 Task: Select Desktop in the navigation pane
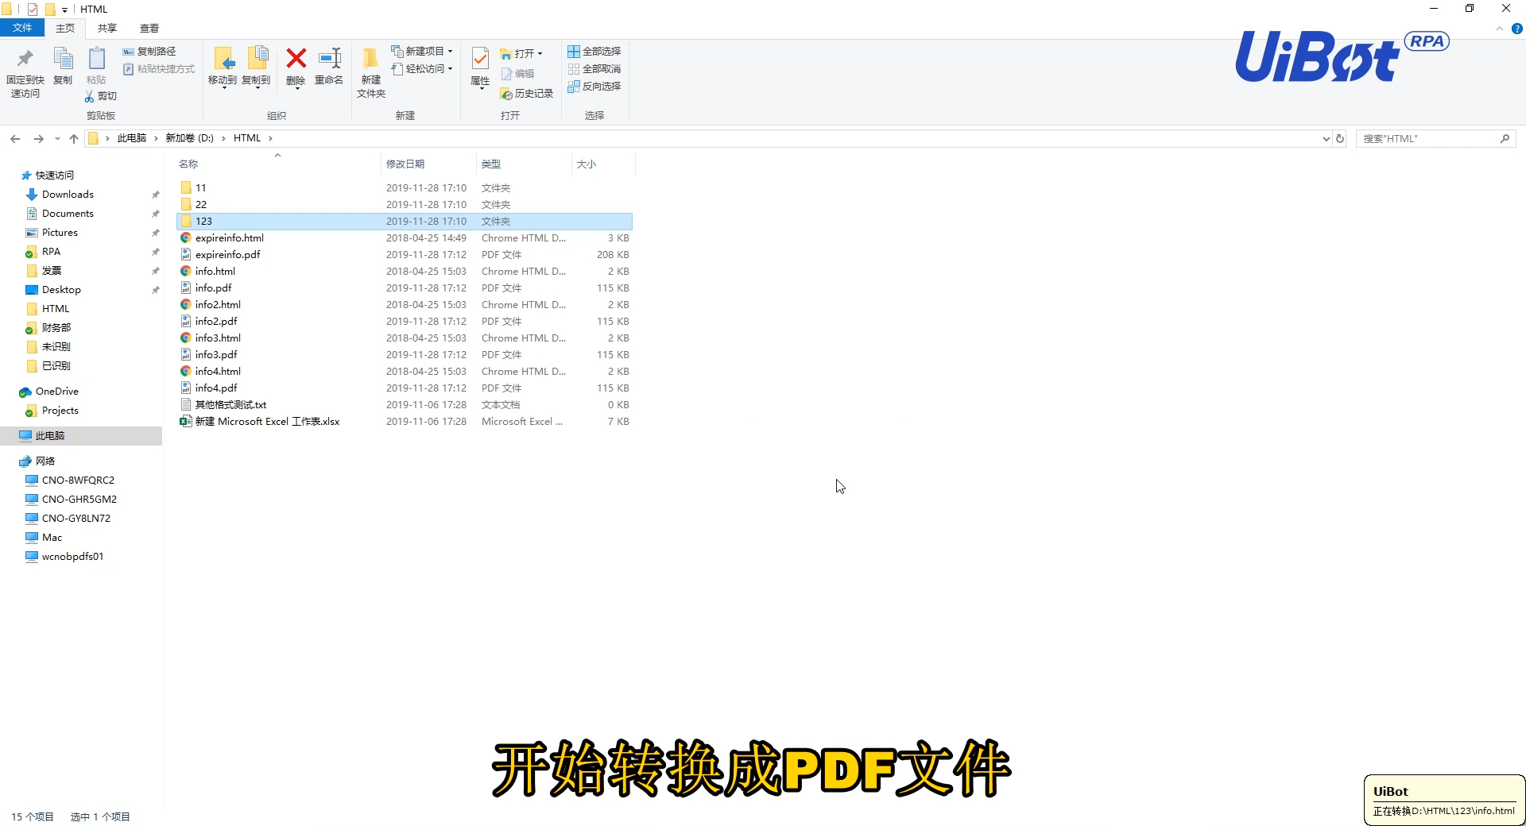61,290
